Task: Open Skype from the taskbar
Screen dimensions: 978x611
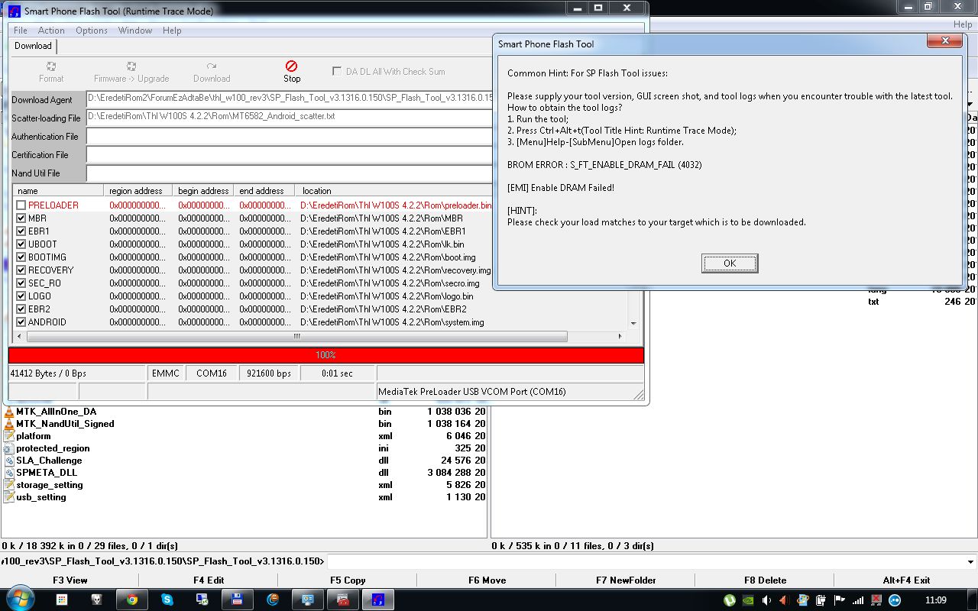Action: [x=167, y=600]
